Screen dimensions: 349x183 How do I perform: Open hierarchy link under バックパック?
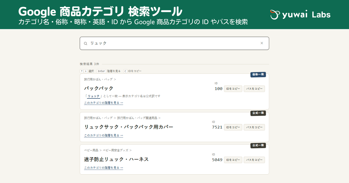point(104,103)
